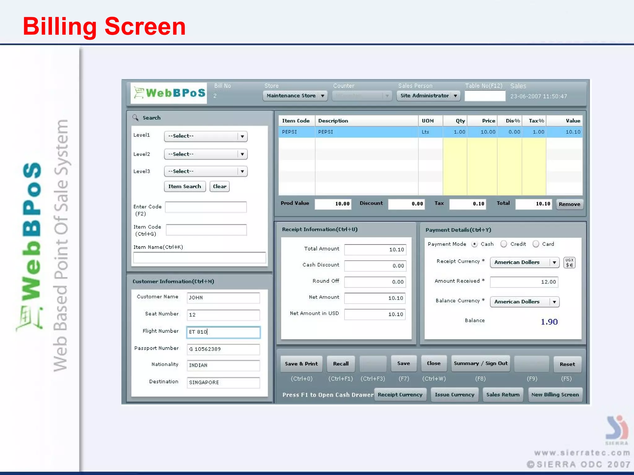Focus the Item Code field

206,230
